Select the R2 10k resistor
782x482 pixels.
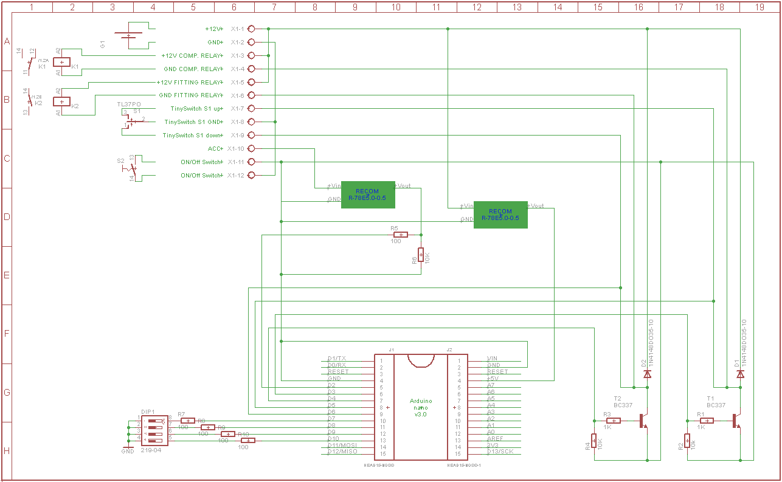tap(687, 441)
